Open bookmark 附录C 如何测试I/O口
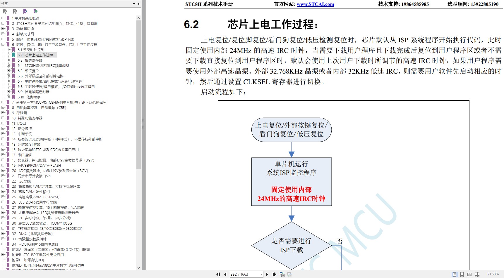The image size is (504, 278). coord(29,260)
